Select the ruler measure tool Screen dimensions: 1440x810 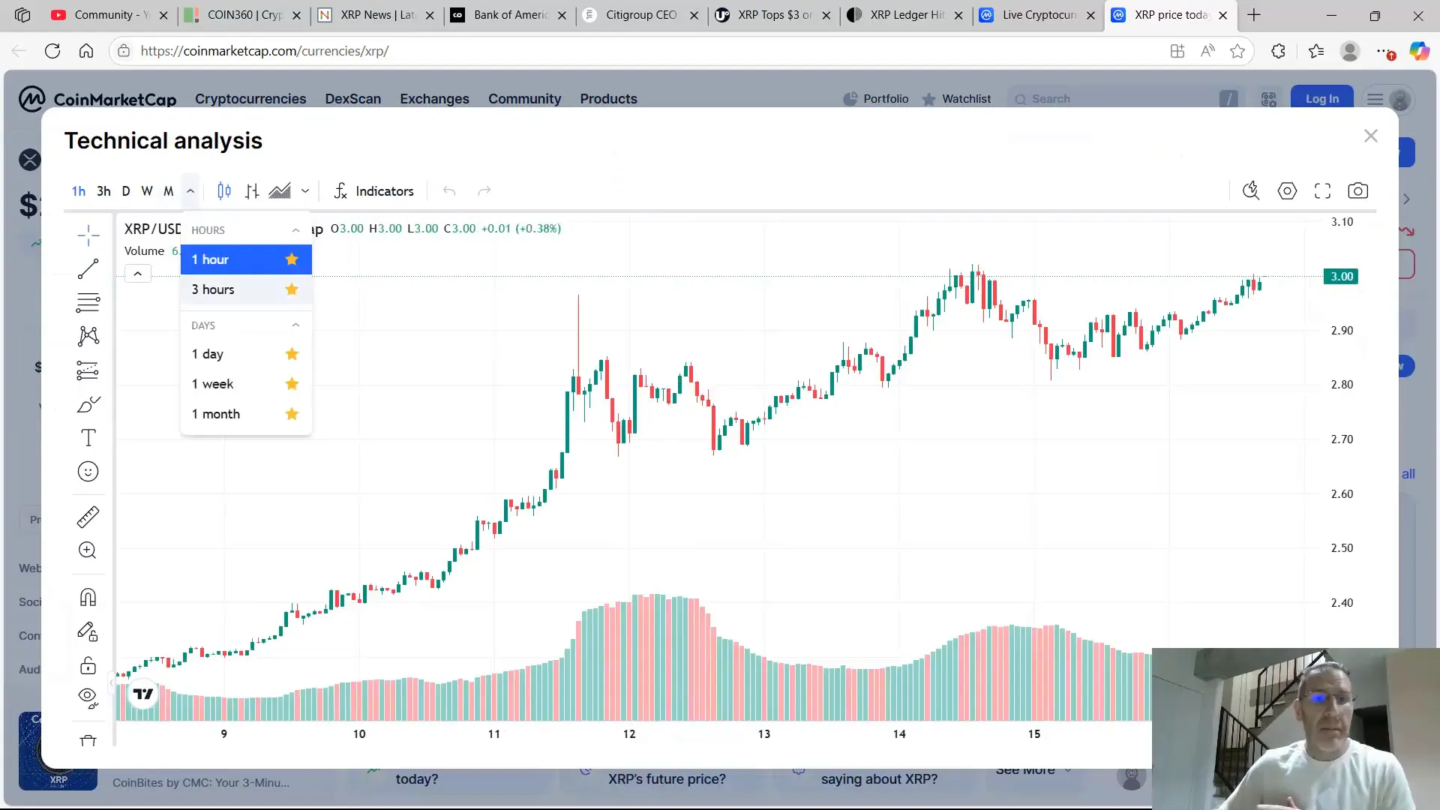tap(88, 517)
